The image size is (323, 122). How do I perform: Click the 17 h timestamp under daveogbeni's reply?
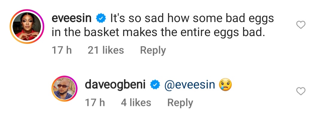[95, 103]
